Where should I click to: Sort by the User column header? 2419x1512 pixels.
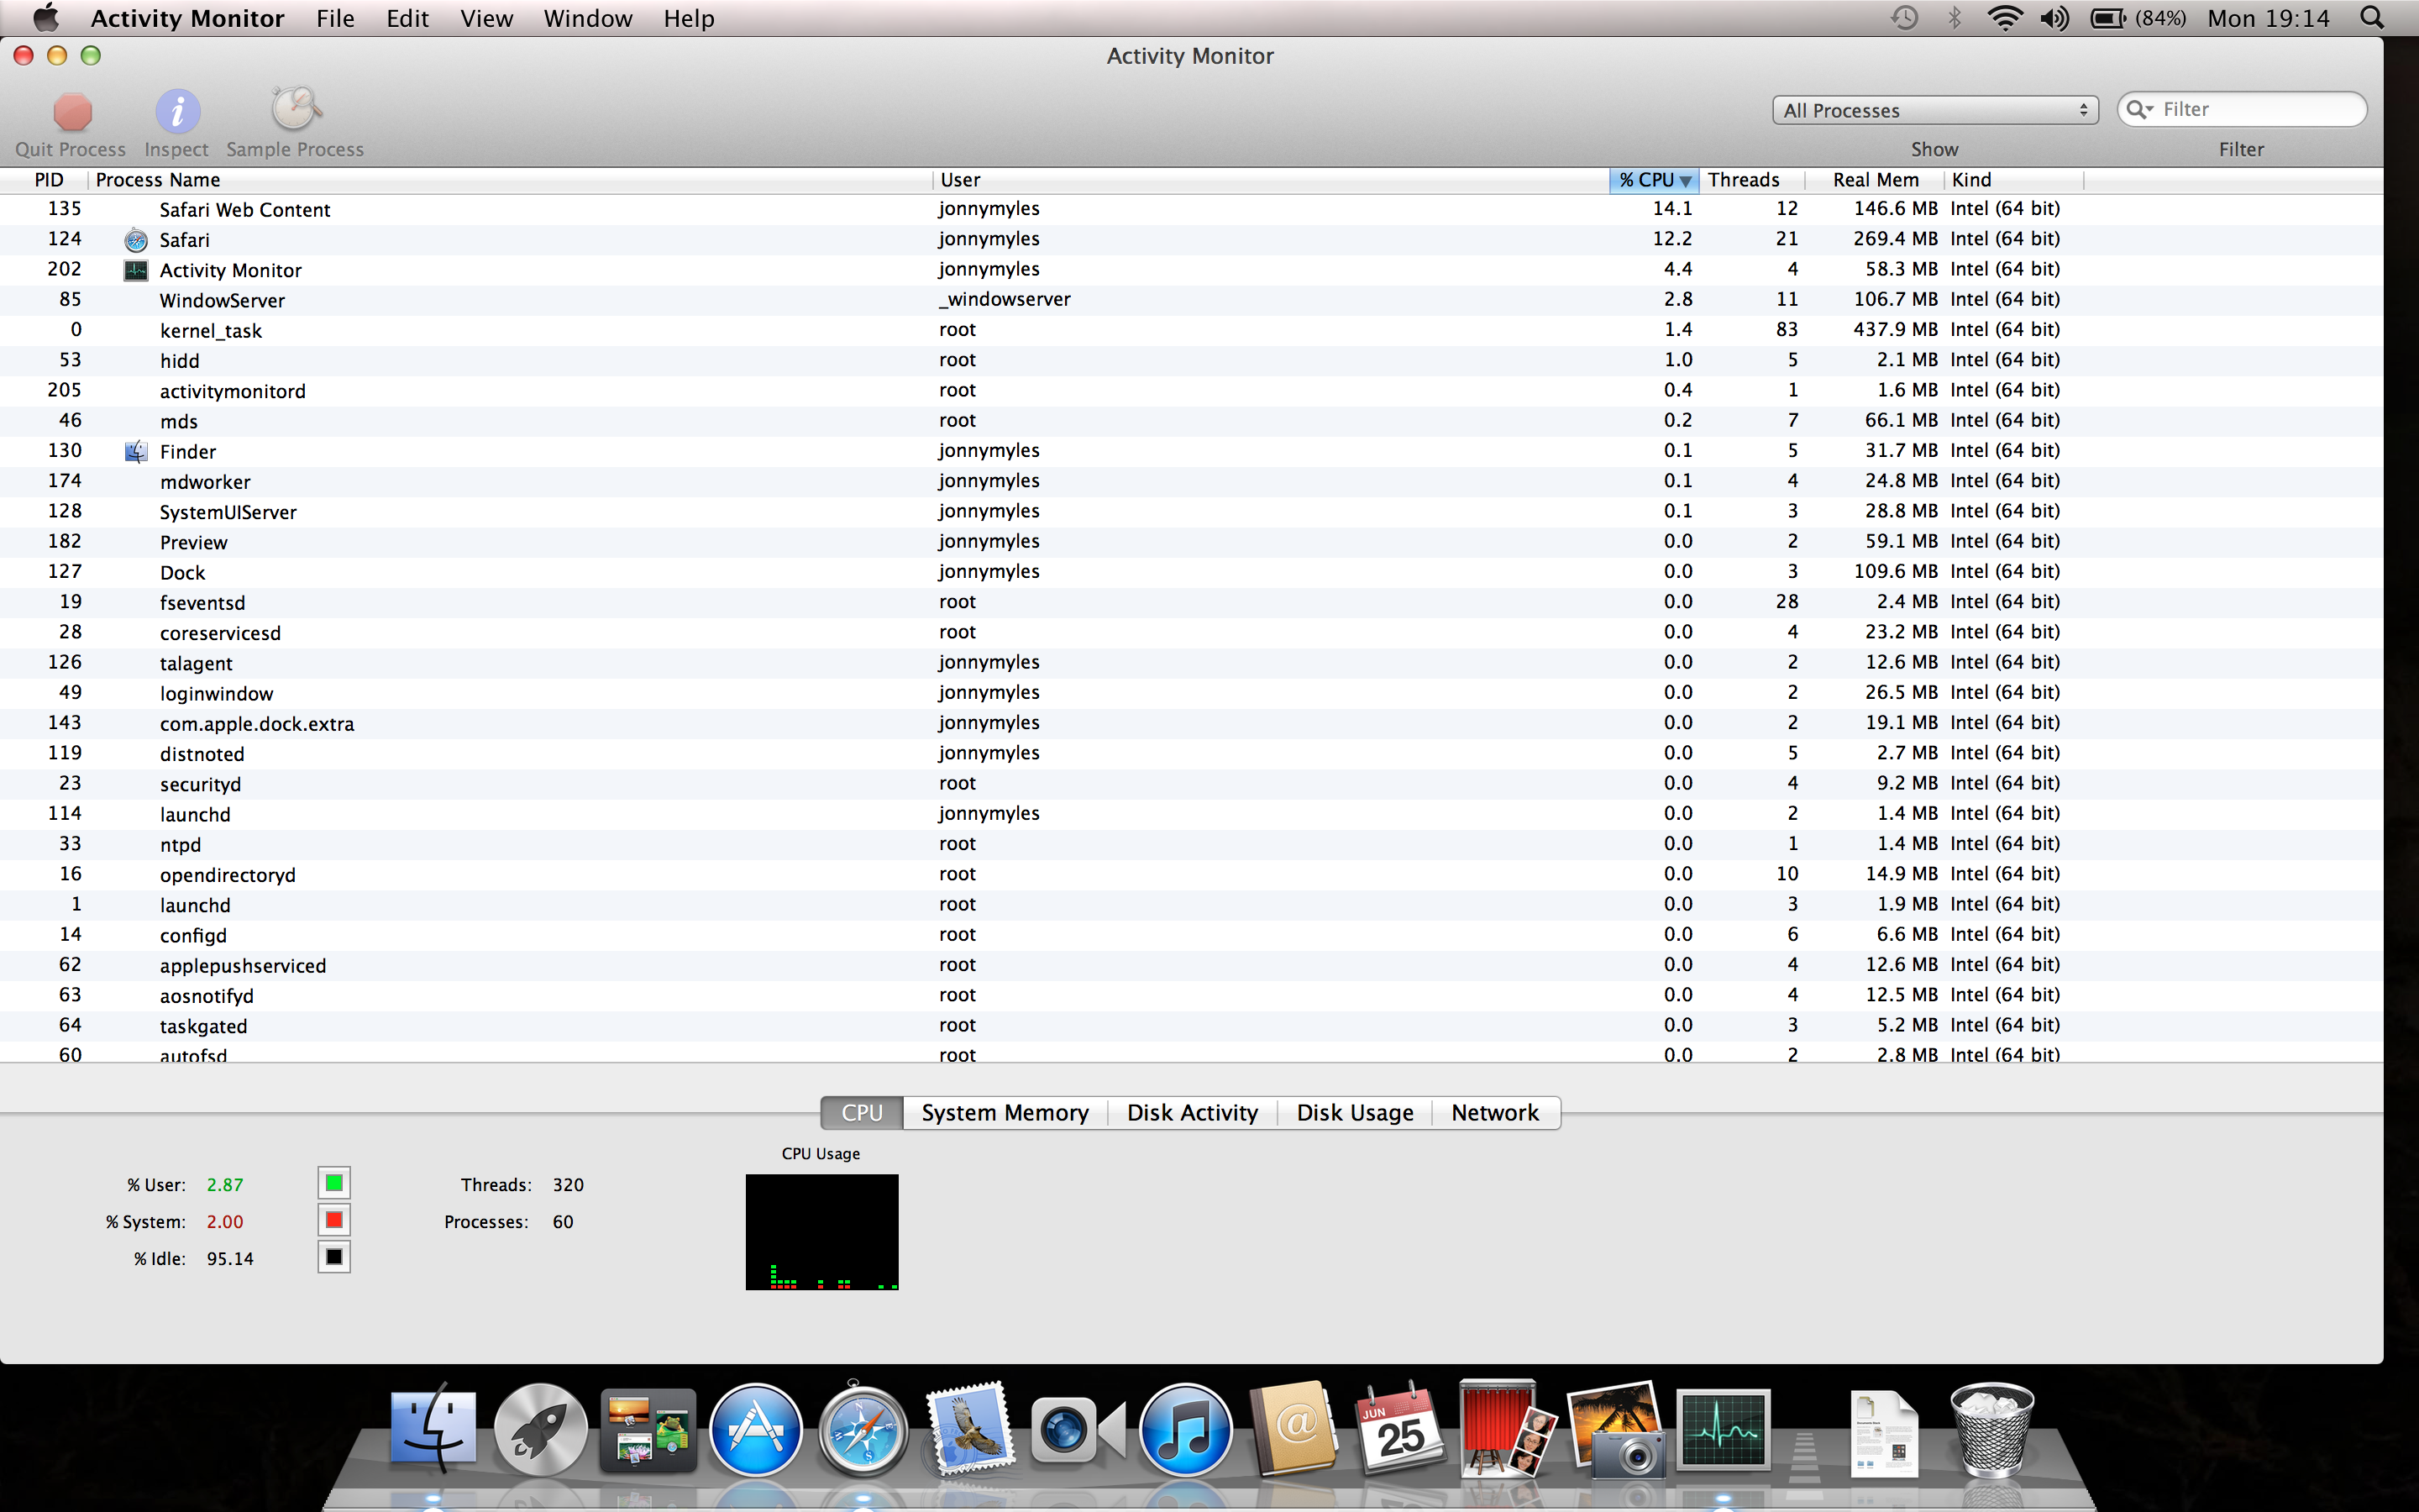(1272, 180)
